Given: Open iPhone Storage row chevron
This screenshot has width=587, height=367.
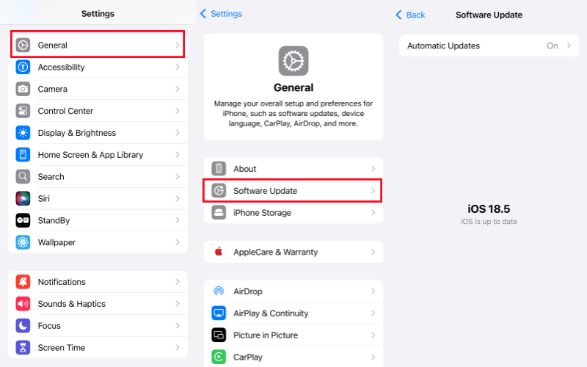Looking at the screenshot, I should (373, 212).
